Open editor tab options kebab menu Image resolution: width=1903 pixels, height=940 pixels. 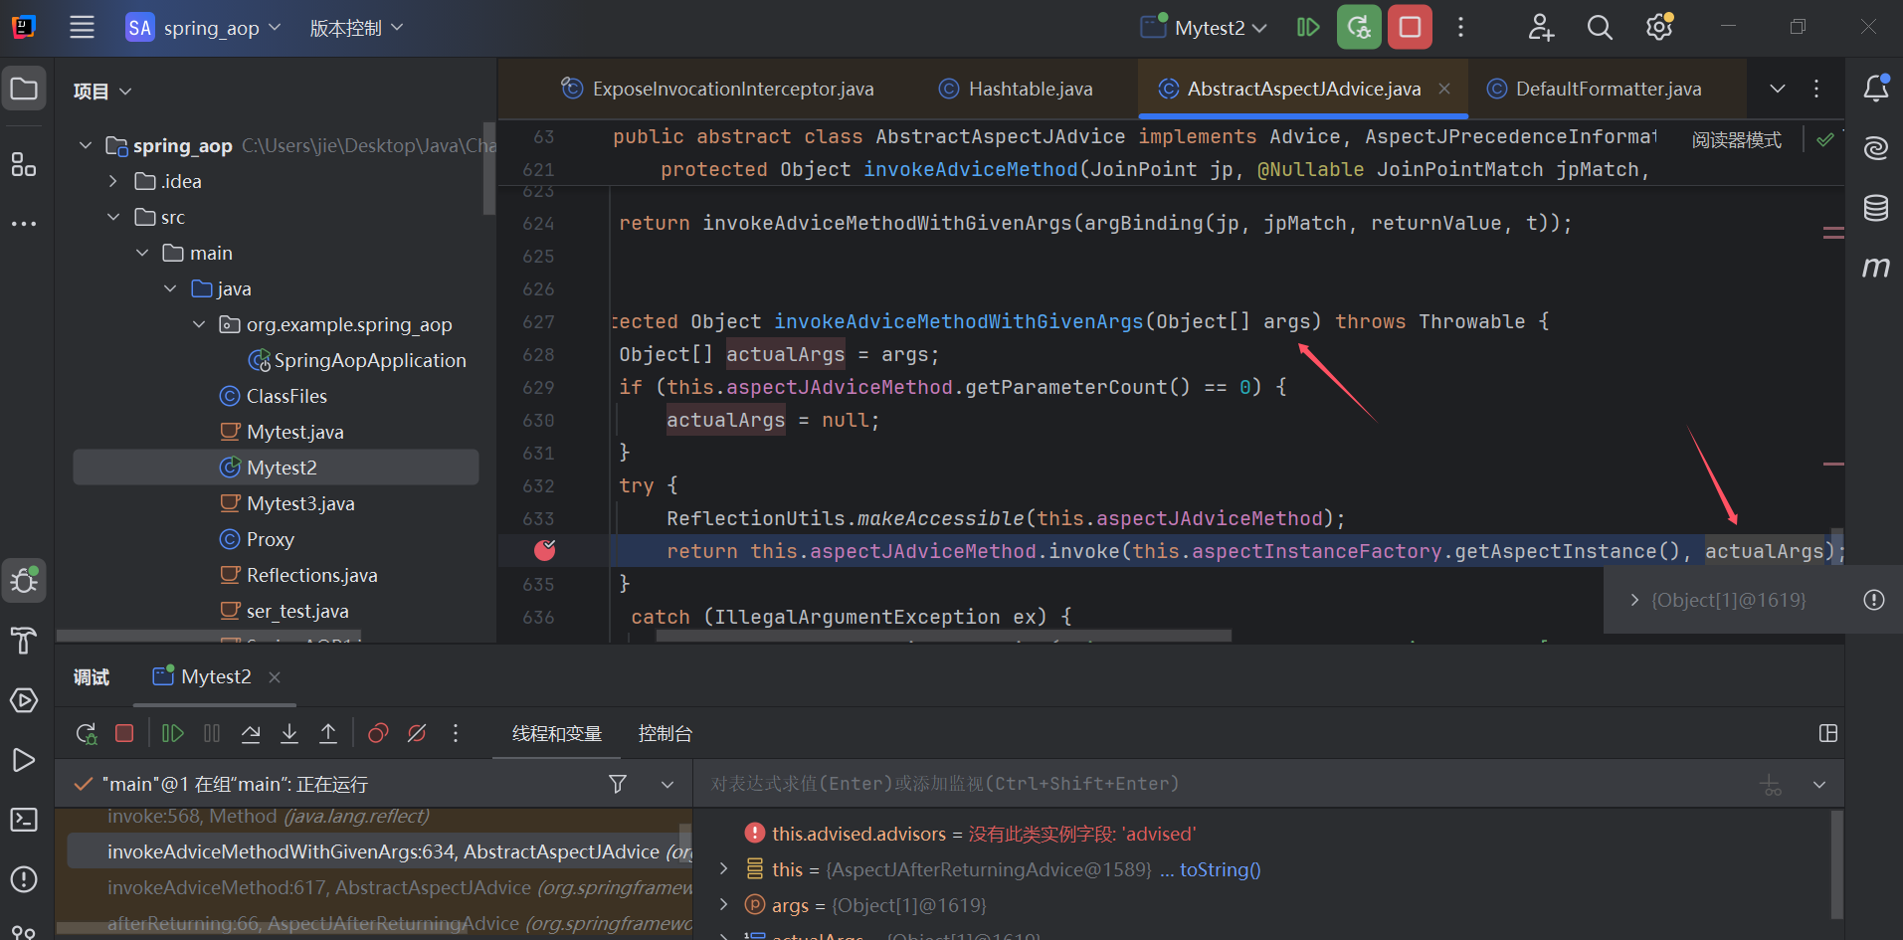(x=1816, y=89)
